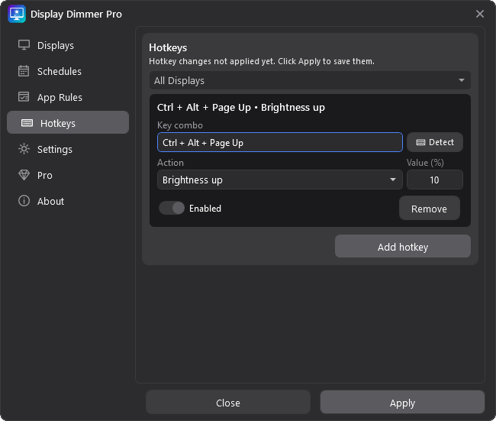Click the 'Ctrl + Alt + Page Up • Brightness up' heading

coord(240,108)
